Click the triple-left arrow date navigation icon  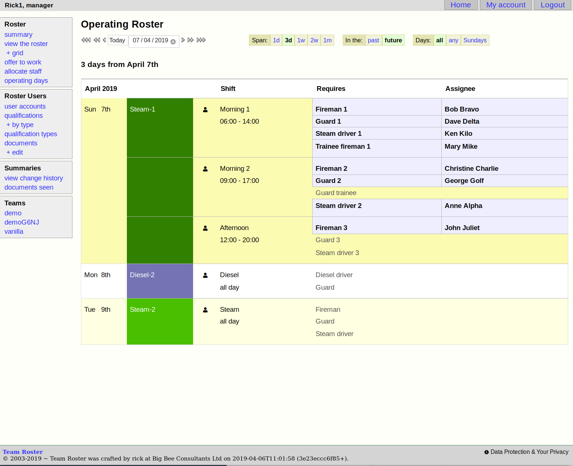pos(86,40)
